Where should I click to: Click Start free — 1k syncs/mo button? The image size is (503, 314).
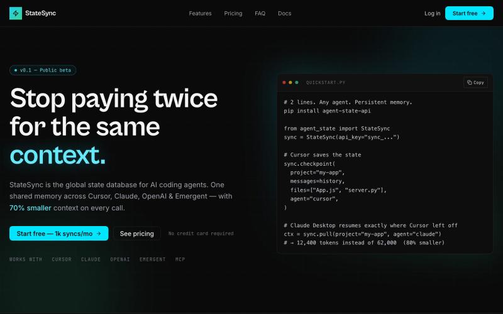point(58,234)
